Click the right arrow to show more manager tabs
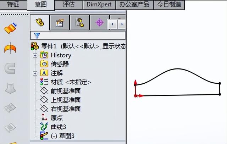The image size is (227, 144). tap(122, 24)
